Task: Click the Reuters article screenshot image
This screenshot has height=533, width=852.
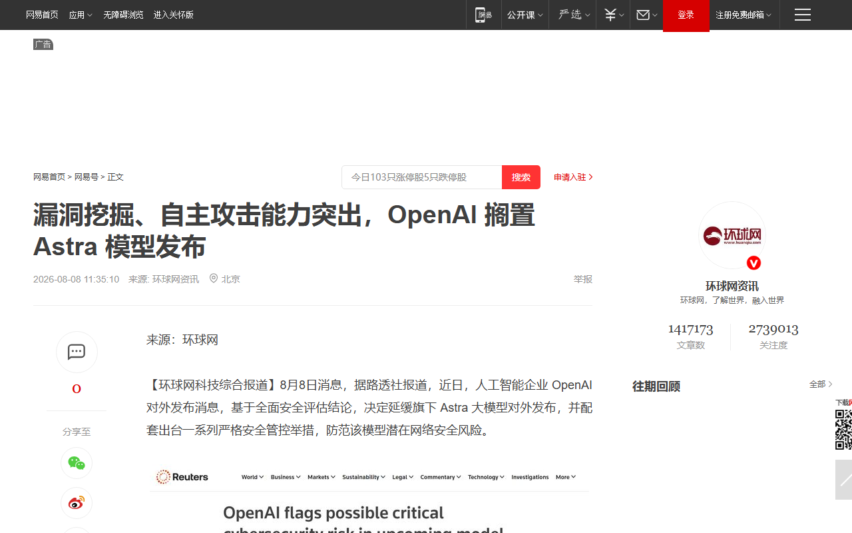Action: (369, 498)
